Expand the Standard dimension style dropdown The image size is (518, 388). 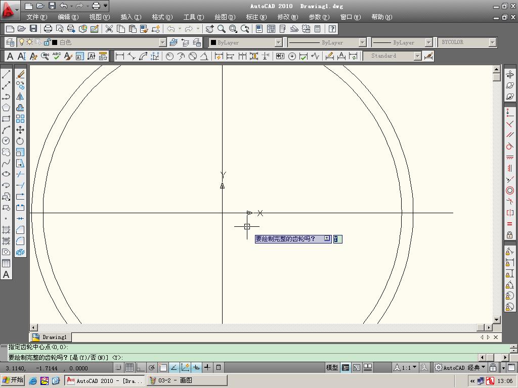pos(418,56)
